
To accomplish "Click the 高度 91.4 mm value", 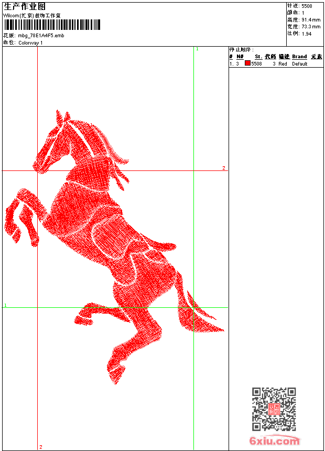I will [310, 19].
